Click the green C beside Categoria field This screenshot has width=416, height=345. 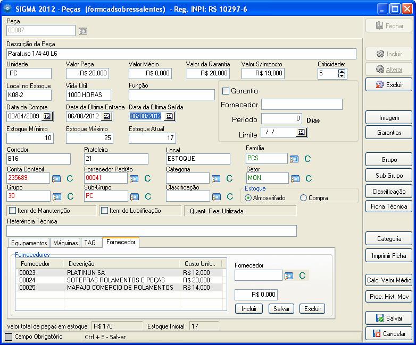click(x=229, y=178)
